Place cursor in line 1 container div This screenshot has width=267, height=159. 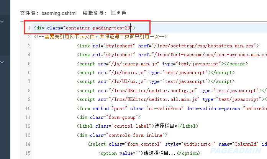pos(85,28)
